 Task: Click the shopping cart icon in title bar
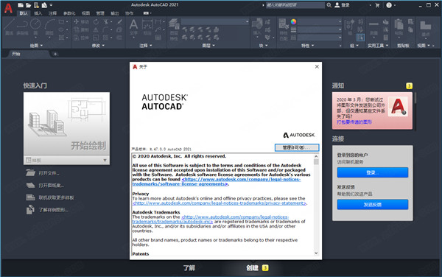[x=377, y=5]
